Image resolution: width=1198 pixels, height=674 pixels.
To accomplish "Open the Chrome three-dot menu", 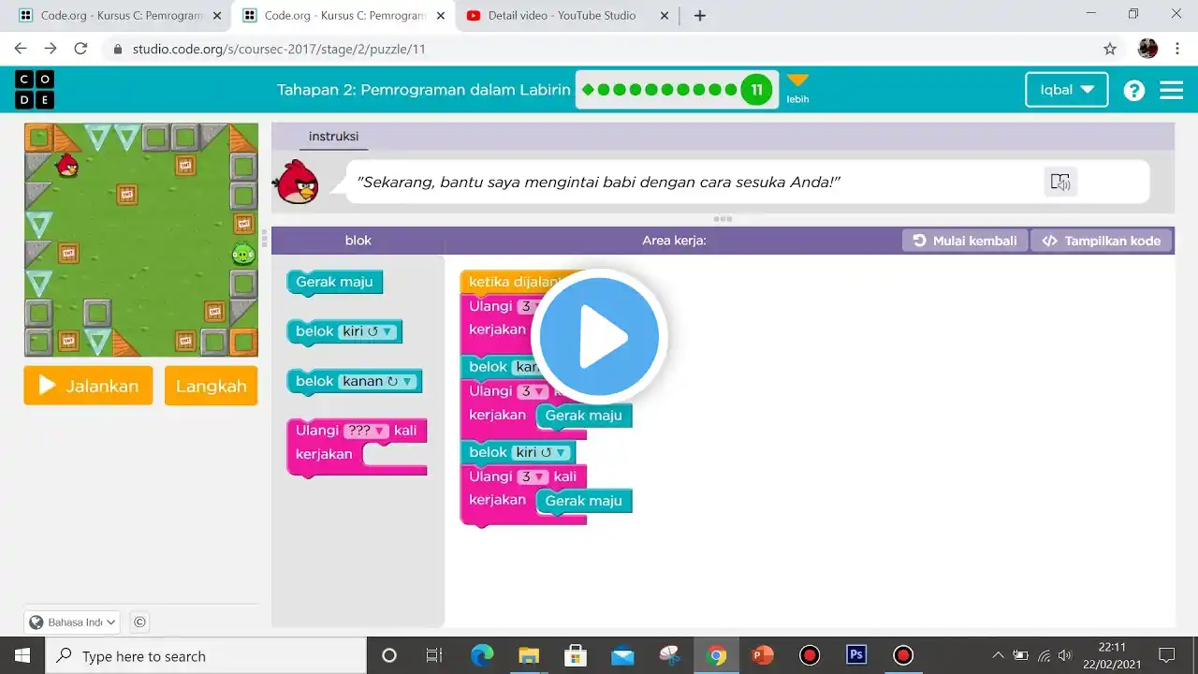I will click(x=1176, y=49).
